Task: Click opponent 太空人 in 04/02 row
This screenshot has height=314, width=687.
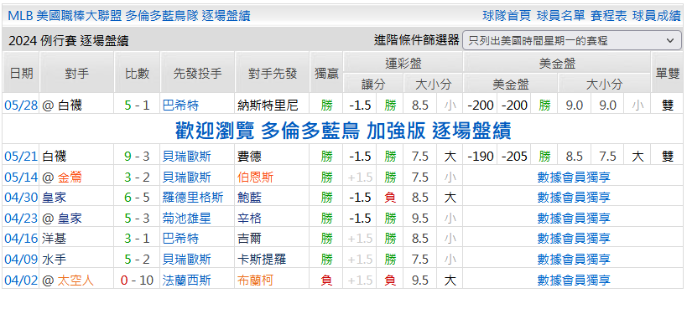Action: click(75, 281)
